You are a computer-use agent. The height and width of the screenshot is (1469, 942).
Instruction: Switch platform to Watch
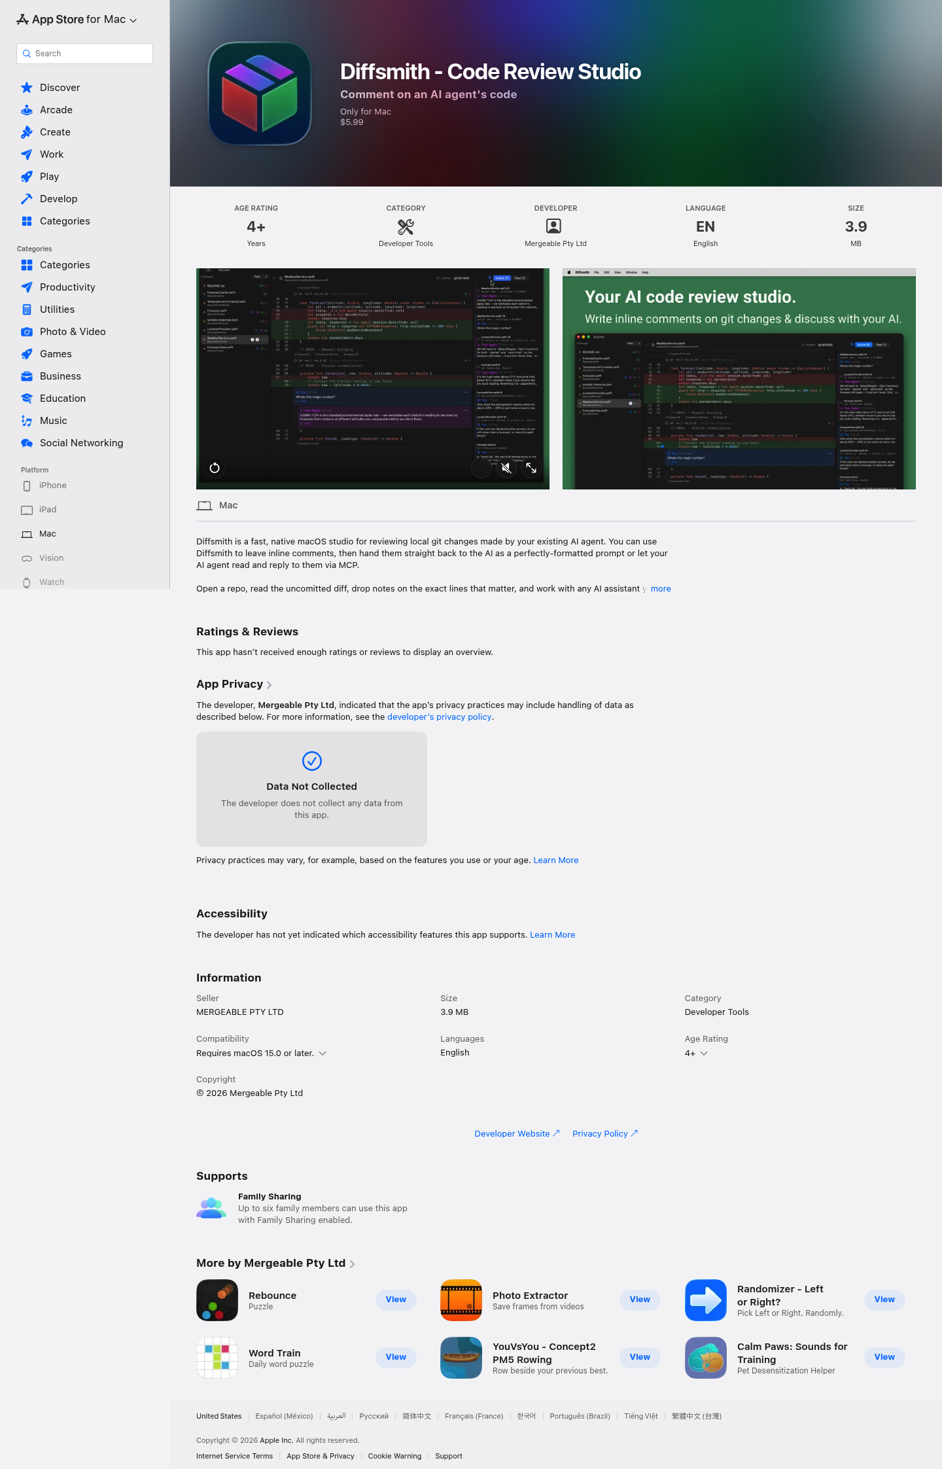pyautogui.click(x=43, y=582)
